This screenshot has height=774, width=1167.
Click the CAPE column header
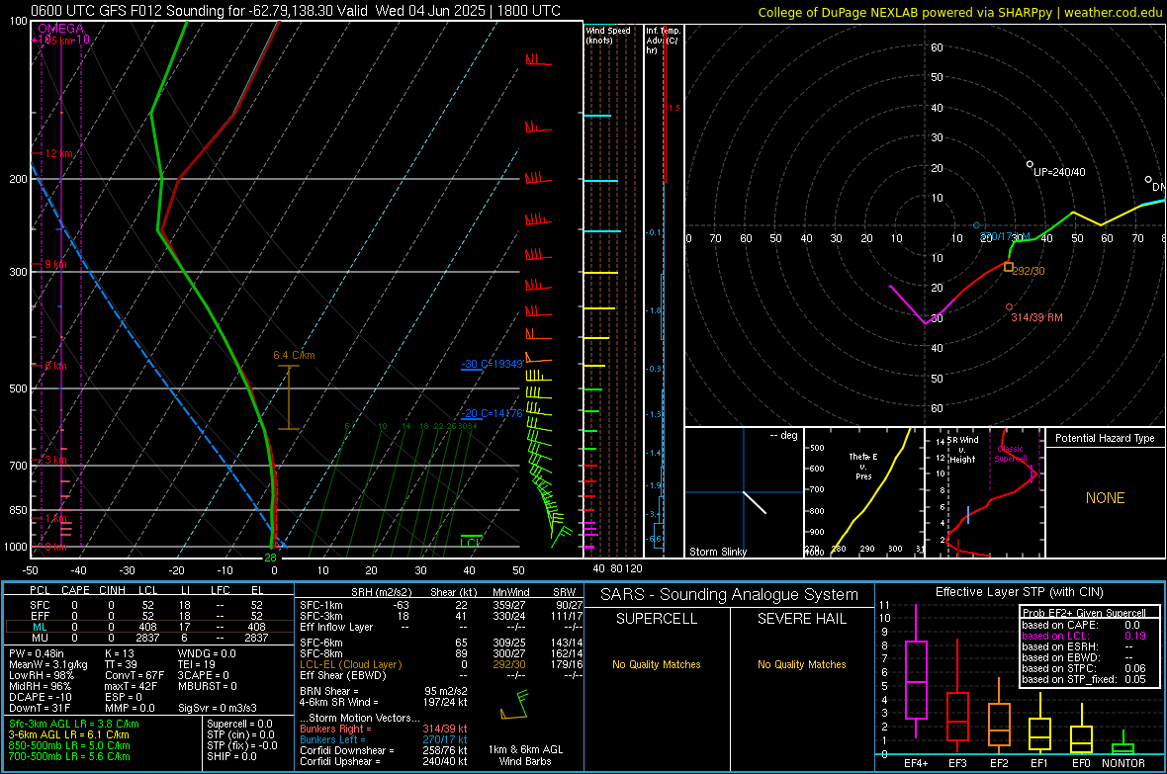(x=75, y=590)
